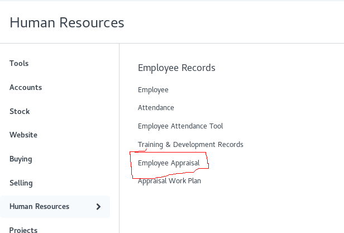Open the Employee Appraisal link
Viewport: 344px width, 233px height.
pyautogui.click(x=169, y=163)
